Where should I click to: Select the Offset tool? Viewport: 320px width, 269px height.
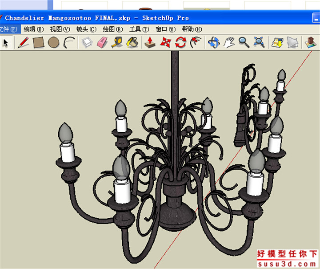coord(196,43)
